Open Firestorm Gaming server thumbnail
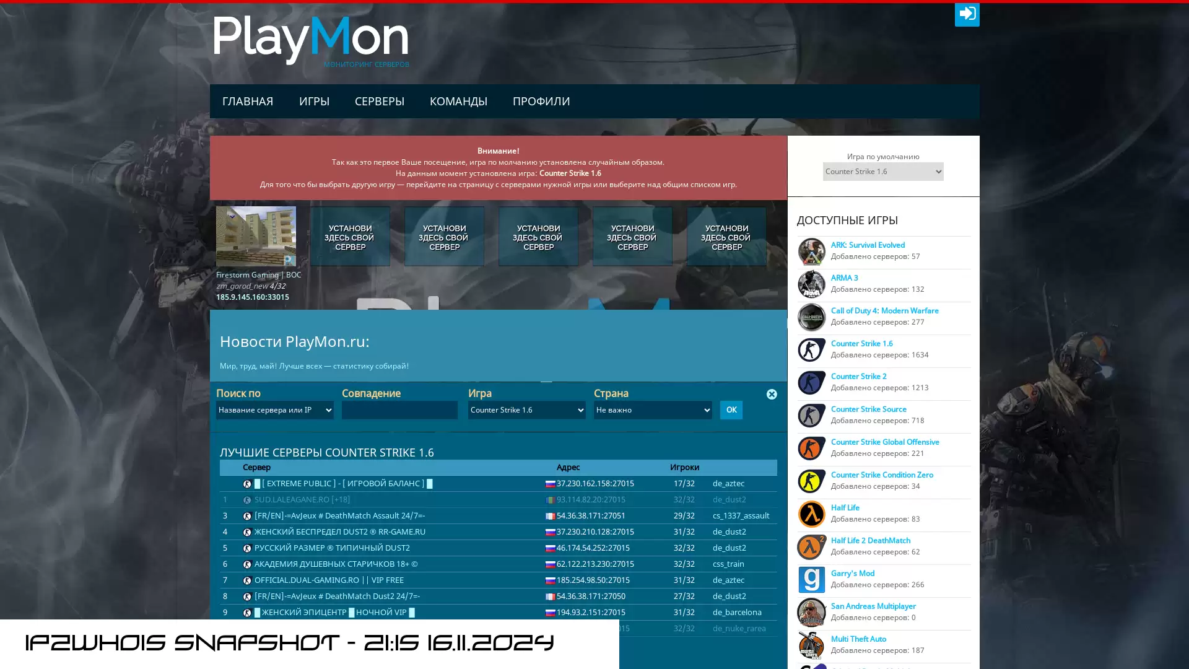This screenshot has height=669, width=1189. tap(256, 236)
